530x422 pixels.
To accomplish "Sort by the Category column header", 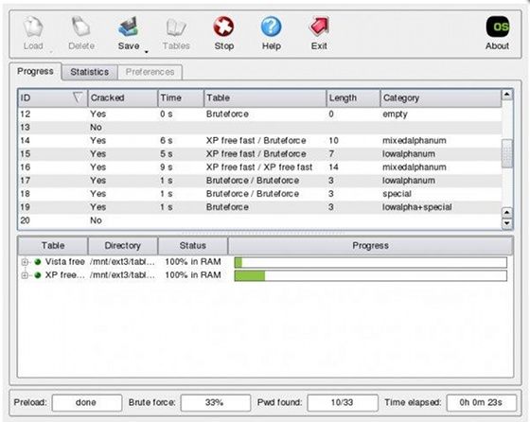I will (440, 98).
